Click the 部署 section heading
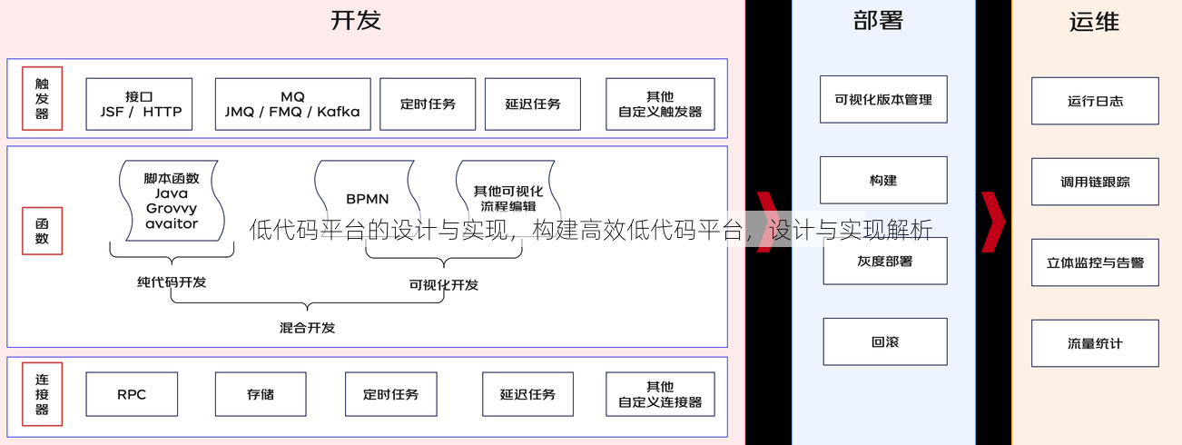The width and height of the screenshot is (1182, 445). point(878,20)
